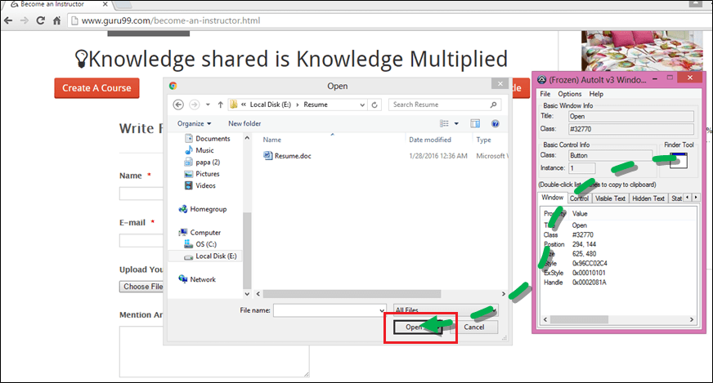Expand the All Files type dropdown

pyautogui.click(x=433, y=310)
